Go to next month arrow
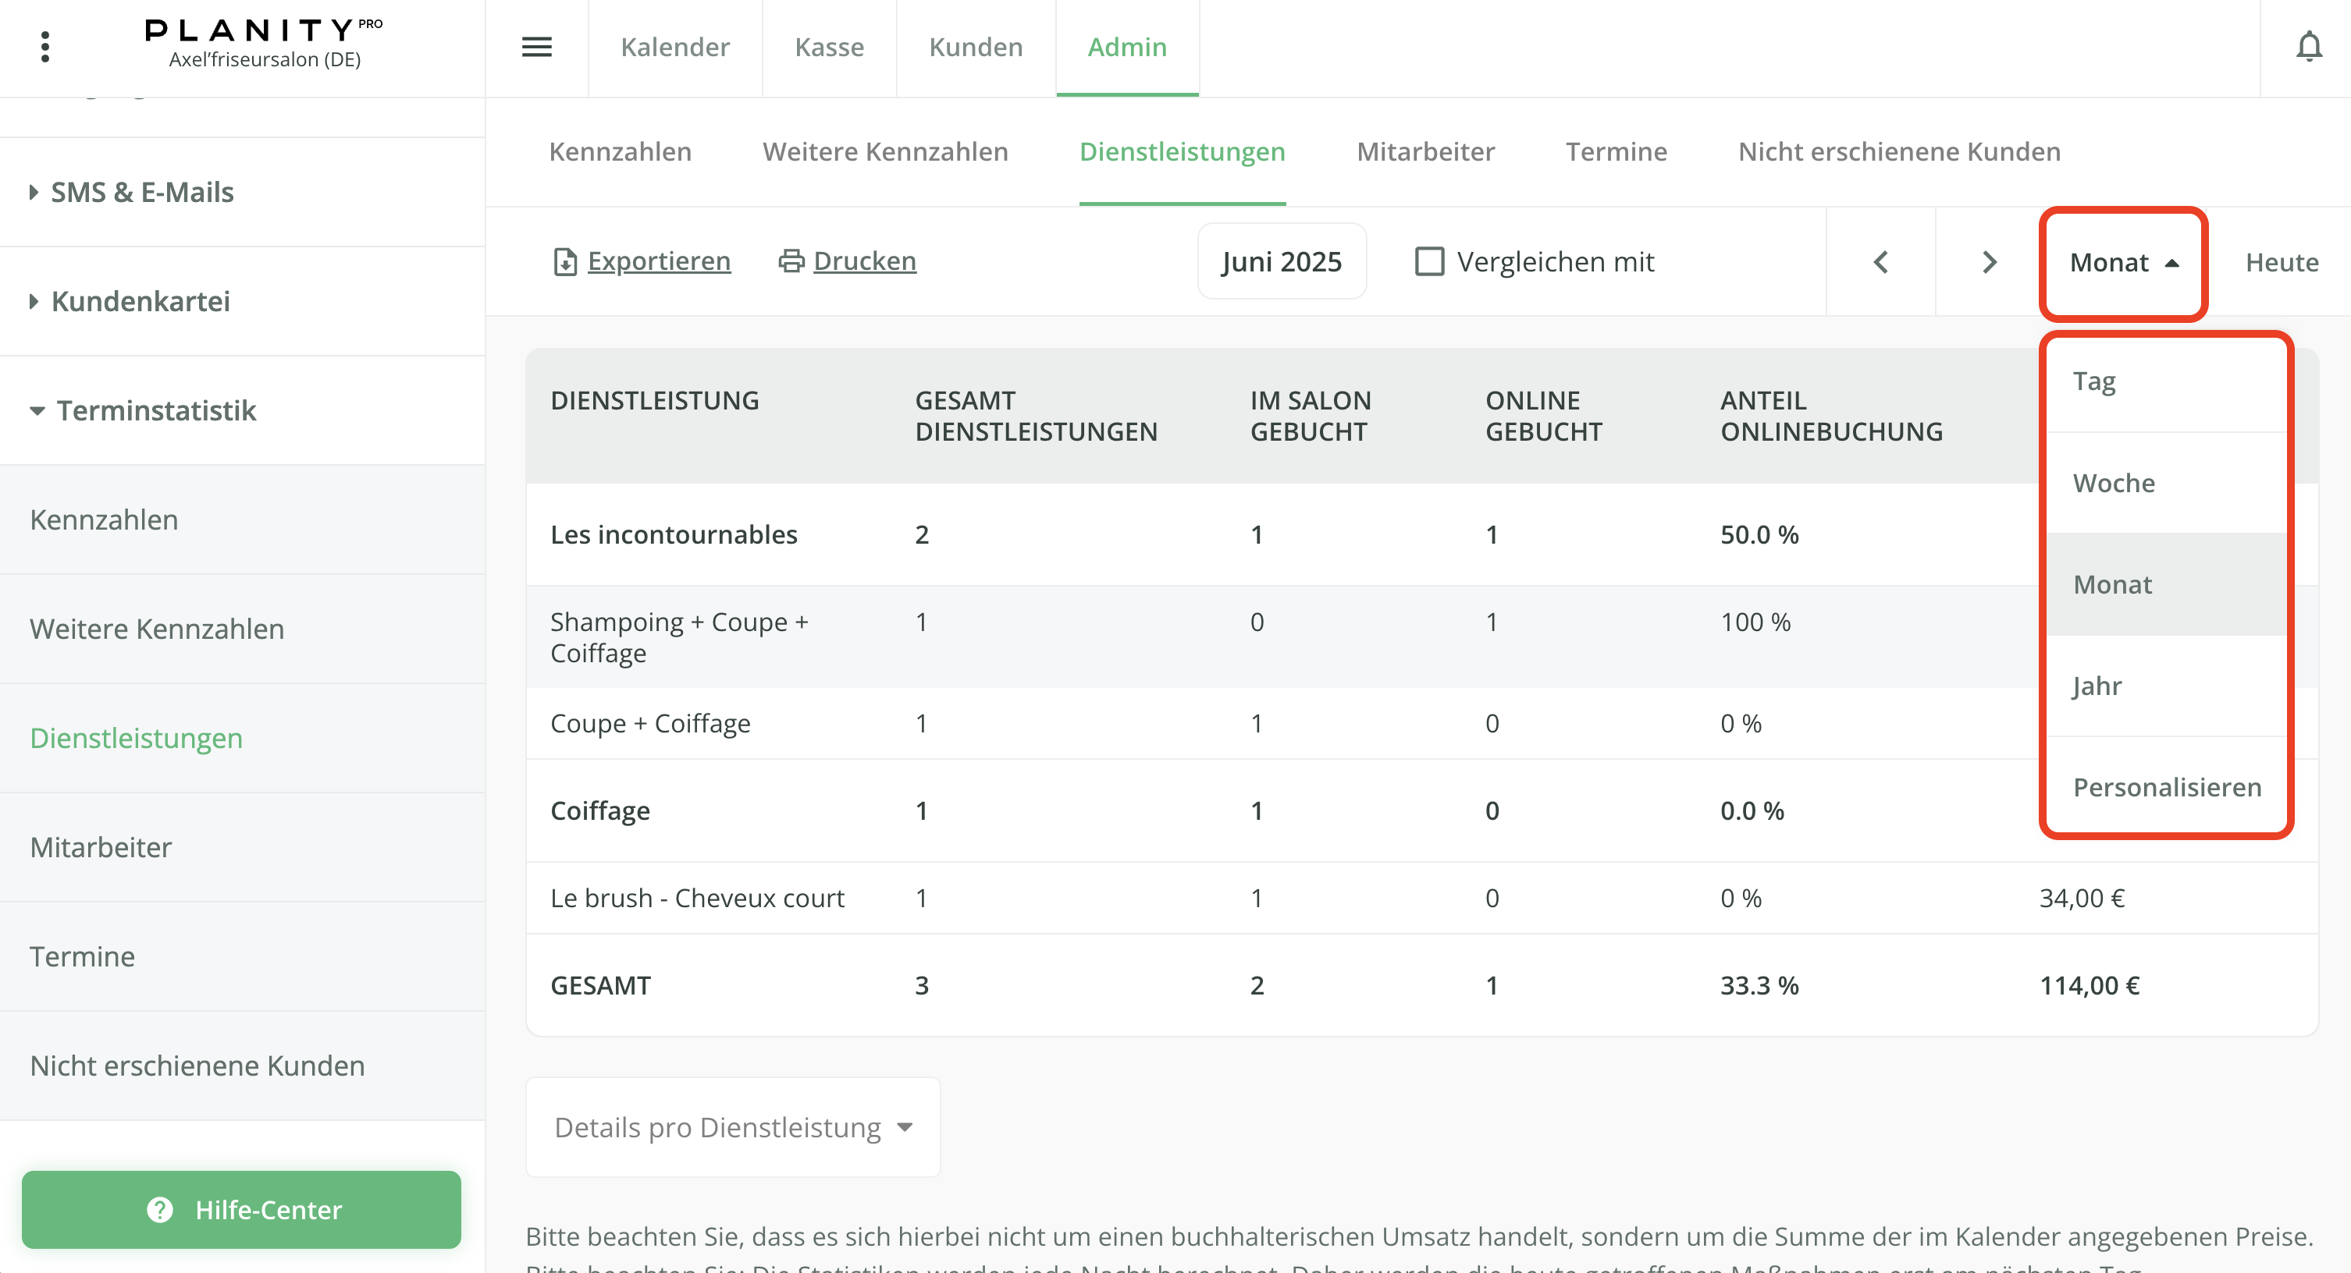Viewport: 2351px width, 1273px height. point(1990,263)
